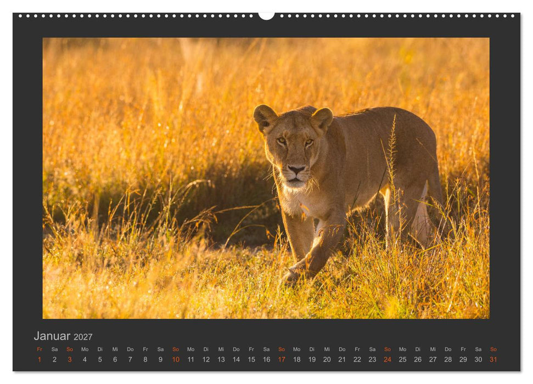Select date 27 in the calendar strip
533x384 pixels.
433,359
